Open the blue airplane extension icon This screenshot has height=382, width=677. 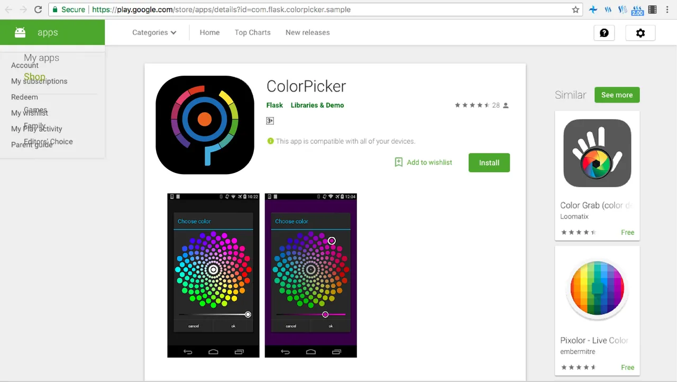pyautogui.click(x=593, y=10)
